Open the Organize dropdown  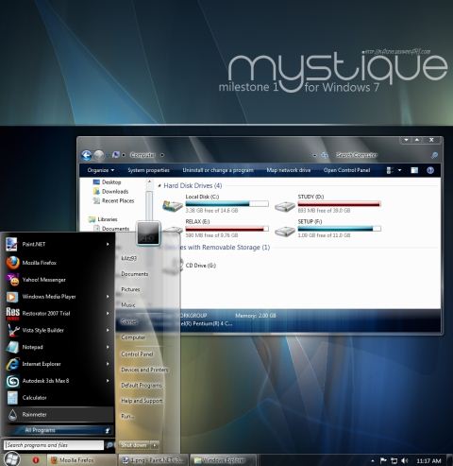(x=101, y=170)
